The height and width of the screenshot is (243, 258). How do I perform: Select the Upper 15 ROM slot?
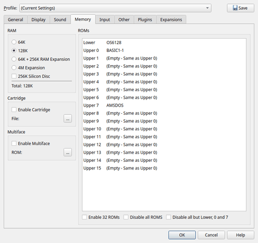tap(164, 168)
